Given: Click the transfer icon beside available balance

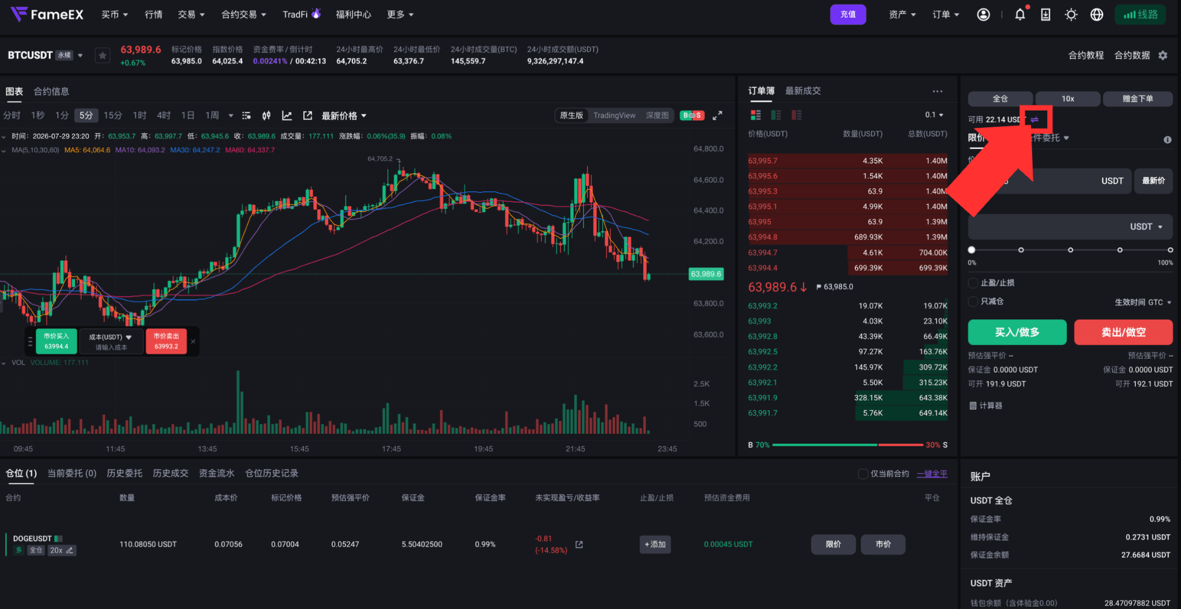Looking at the screenshot, I should click(x=1035, y=119).
